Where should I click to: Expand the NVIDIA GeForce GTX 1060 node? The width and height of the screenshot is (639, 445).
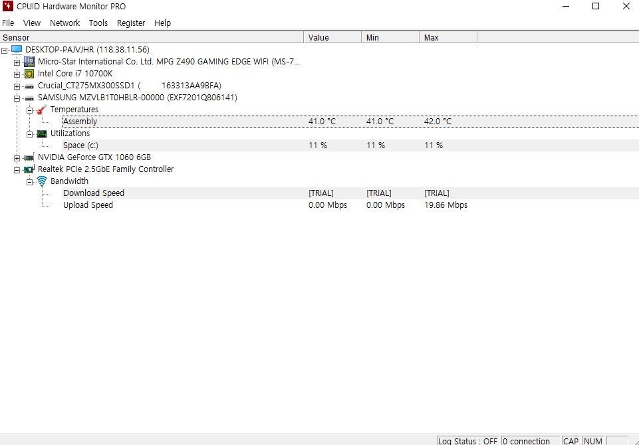click(17, 158)
